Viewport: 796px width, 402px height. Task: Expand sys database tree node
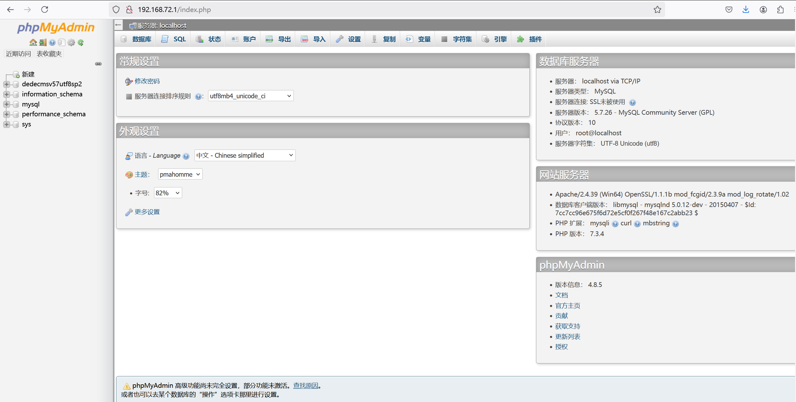point(7,125)
